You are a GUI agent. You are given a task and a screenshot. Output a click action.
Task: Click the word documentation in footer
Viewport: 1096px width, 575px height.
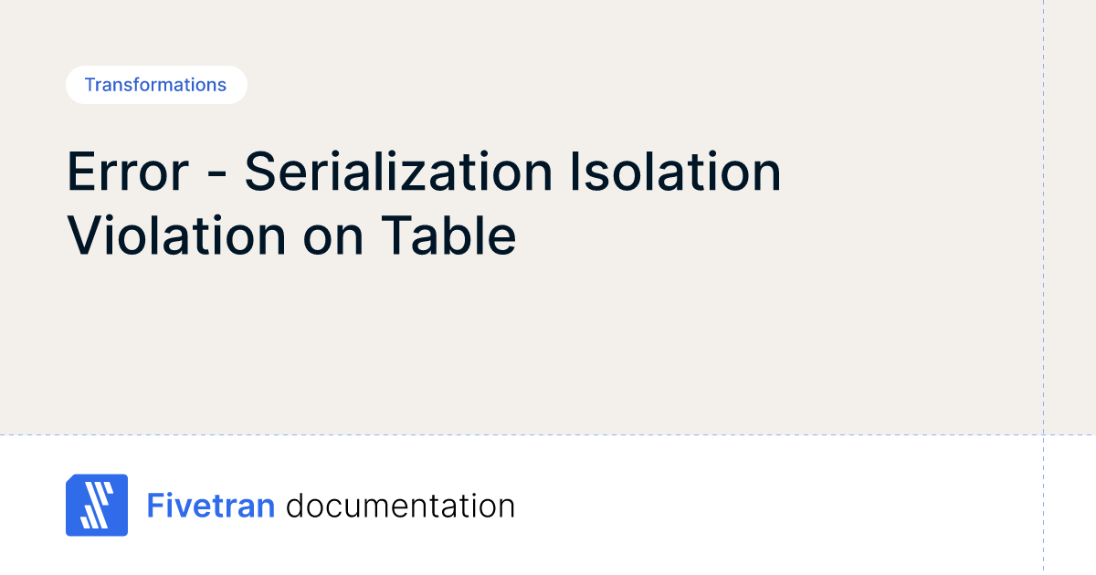[400, 505]
